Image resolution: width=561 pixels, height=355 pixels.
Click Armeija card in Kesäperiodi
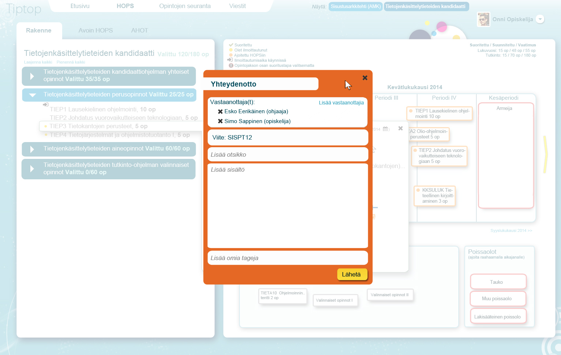506,156
